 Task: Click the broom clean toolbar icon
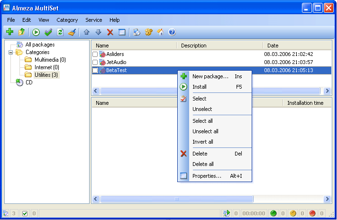[72, 32]
